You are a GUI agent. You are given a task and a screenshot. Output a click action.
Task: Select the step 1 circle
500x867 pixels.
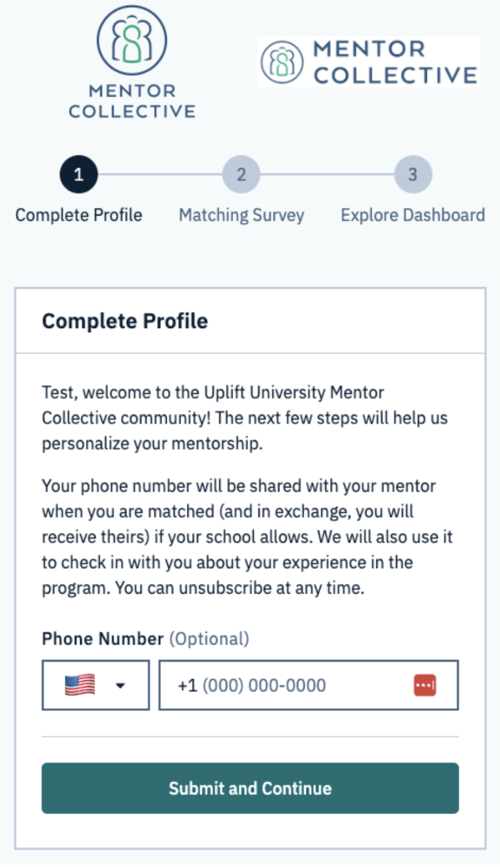point(79,175)
